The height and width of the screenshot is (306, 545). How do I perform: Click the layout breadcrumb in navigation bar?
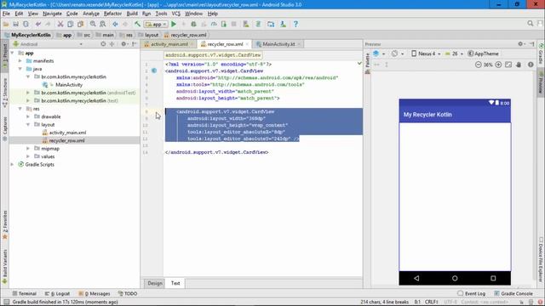tap(148, 35)
